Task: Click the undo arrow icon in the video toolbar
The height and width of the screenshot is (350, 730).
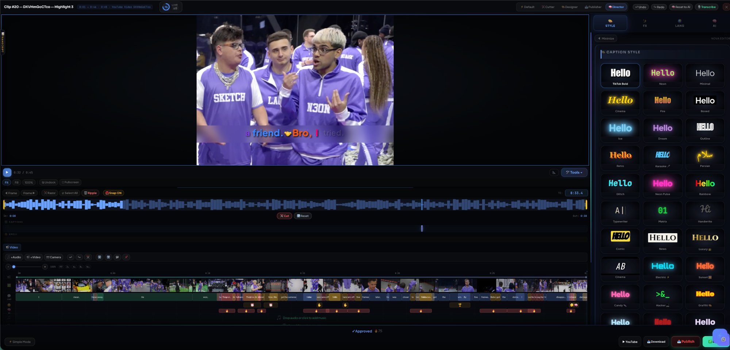Action: point(70,257)
